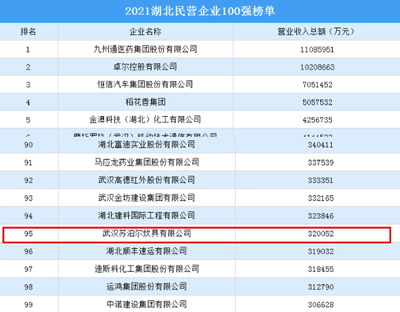Viewport: 400px width, 312px height.
Task: Select 武汉高德红外股份有限公司 cell
Action: click(x=146, y=180)
